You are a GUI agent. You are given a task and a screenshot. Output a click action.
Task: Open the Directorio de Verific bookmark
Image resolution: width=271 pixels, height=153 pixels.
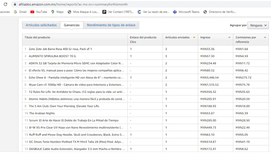click(219, 12)
